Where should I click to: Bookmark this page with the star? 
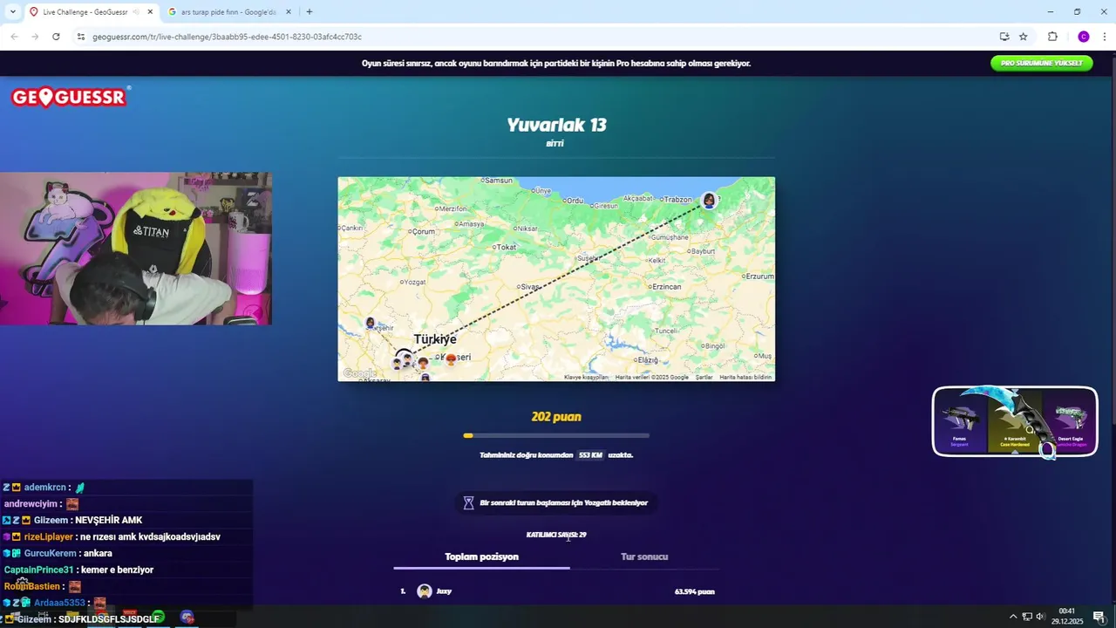pos(1024,37)
